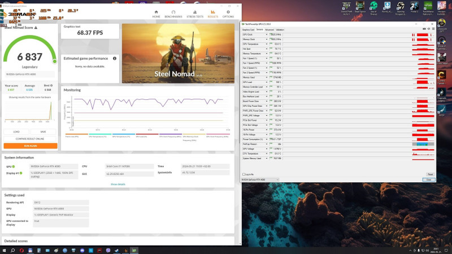Open the Board Power Draw sensor dropdown arrow

point(267,101)
